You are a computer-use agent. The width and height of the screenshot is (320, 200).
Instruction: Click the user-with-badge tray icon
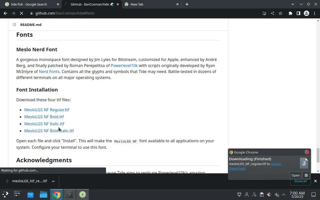pyautogui.click(x=254, y=194)
